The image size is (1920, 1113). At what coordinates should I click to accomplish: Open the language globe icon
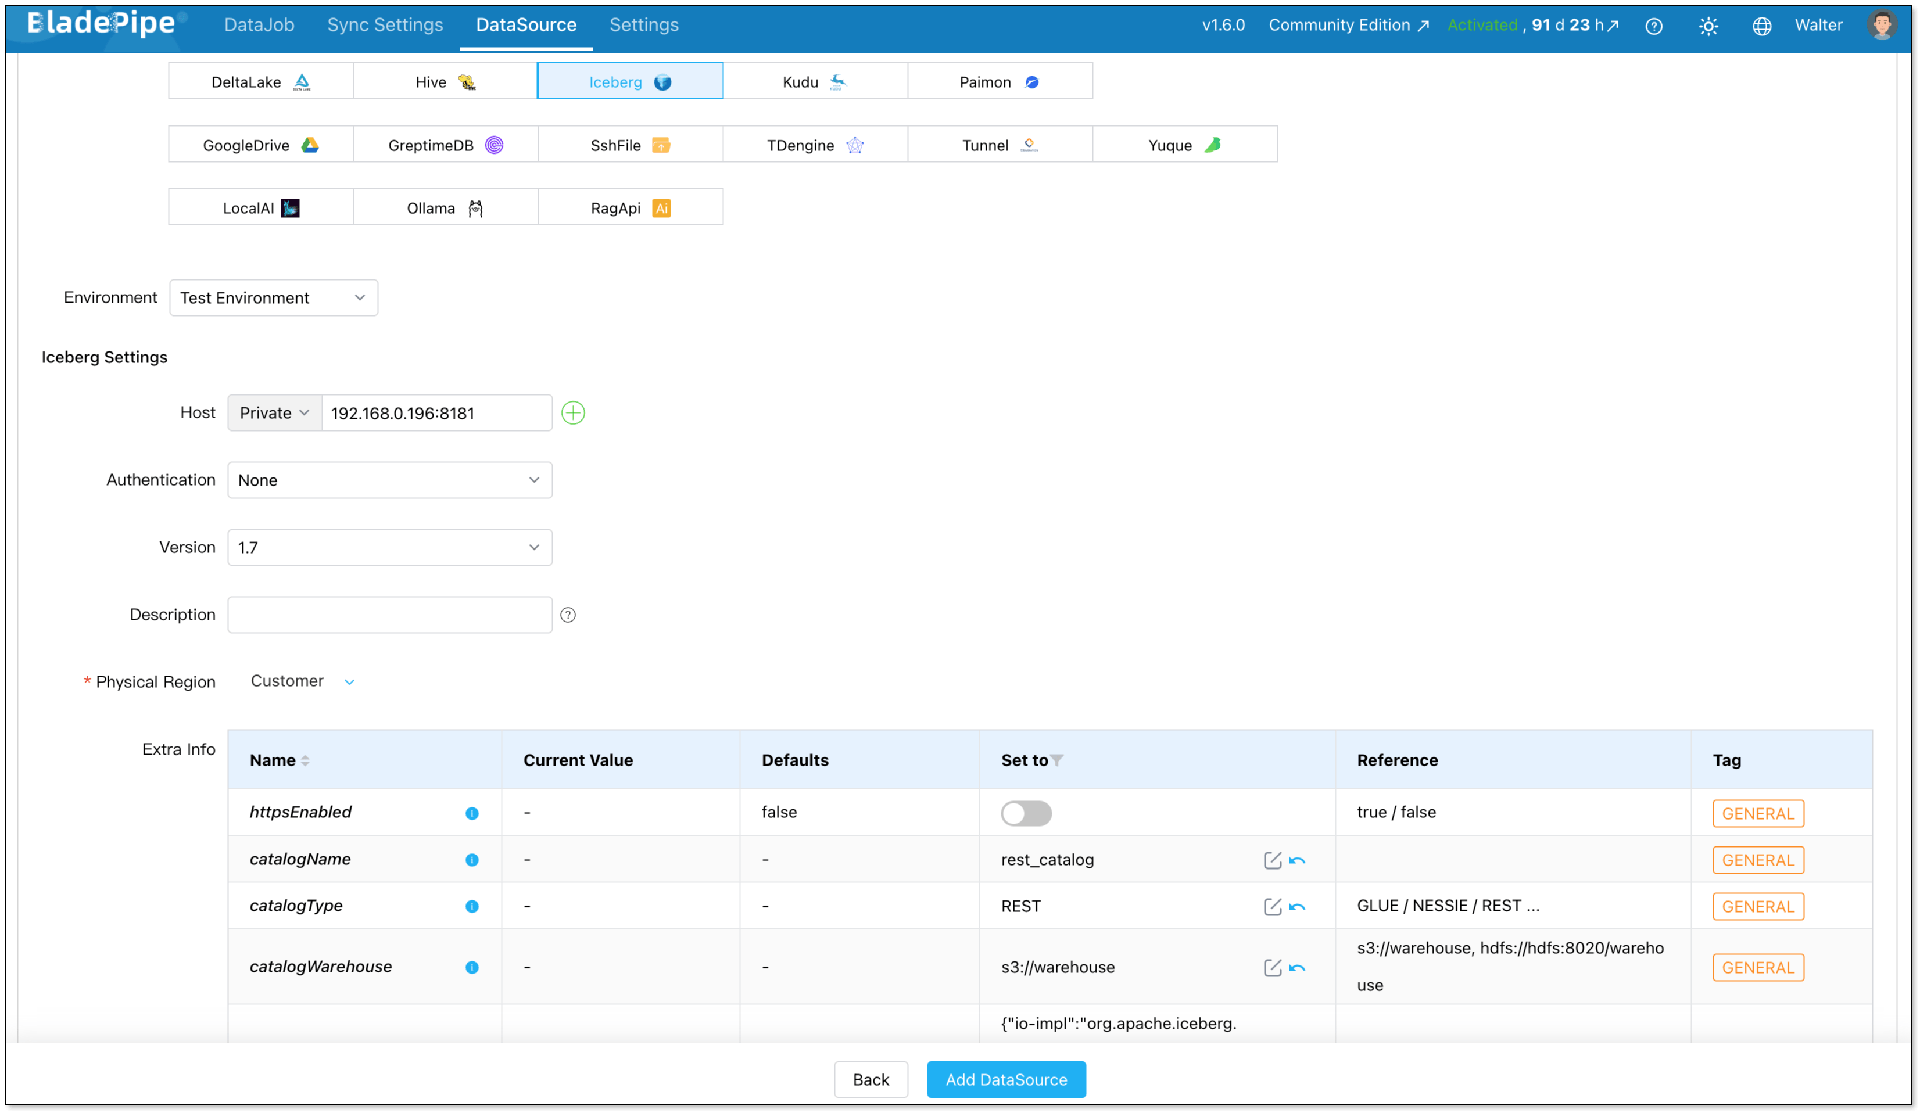coord(1761,26)
